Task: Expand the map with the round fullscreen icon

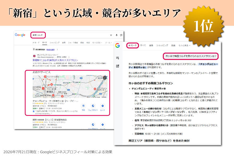Action: 105,78
